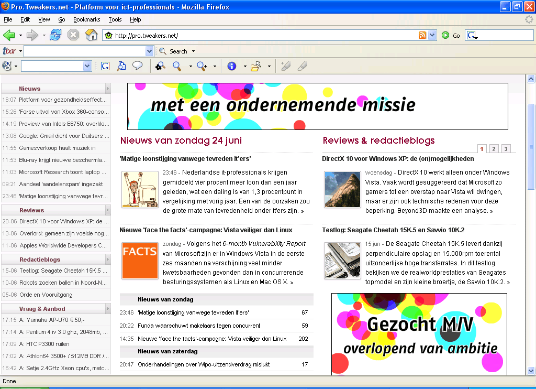Switch to reviews page tab 3

506,148
